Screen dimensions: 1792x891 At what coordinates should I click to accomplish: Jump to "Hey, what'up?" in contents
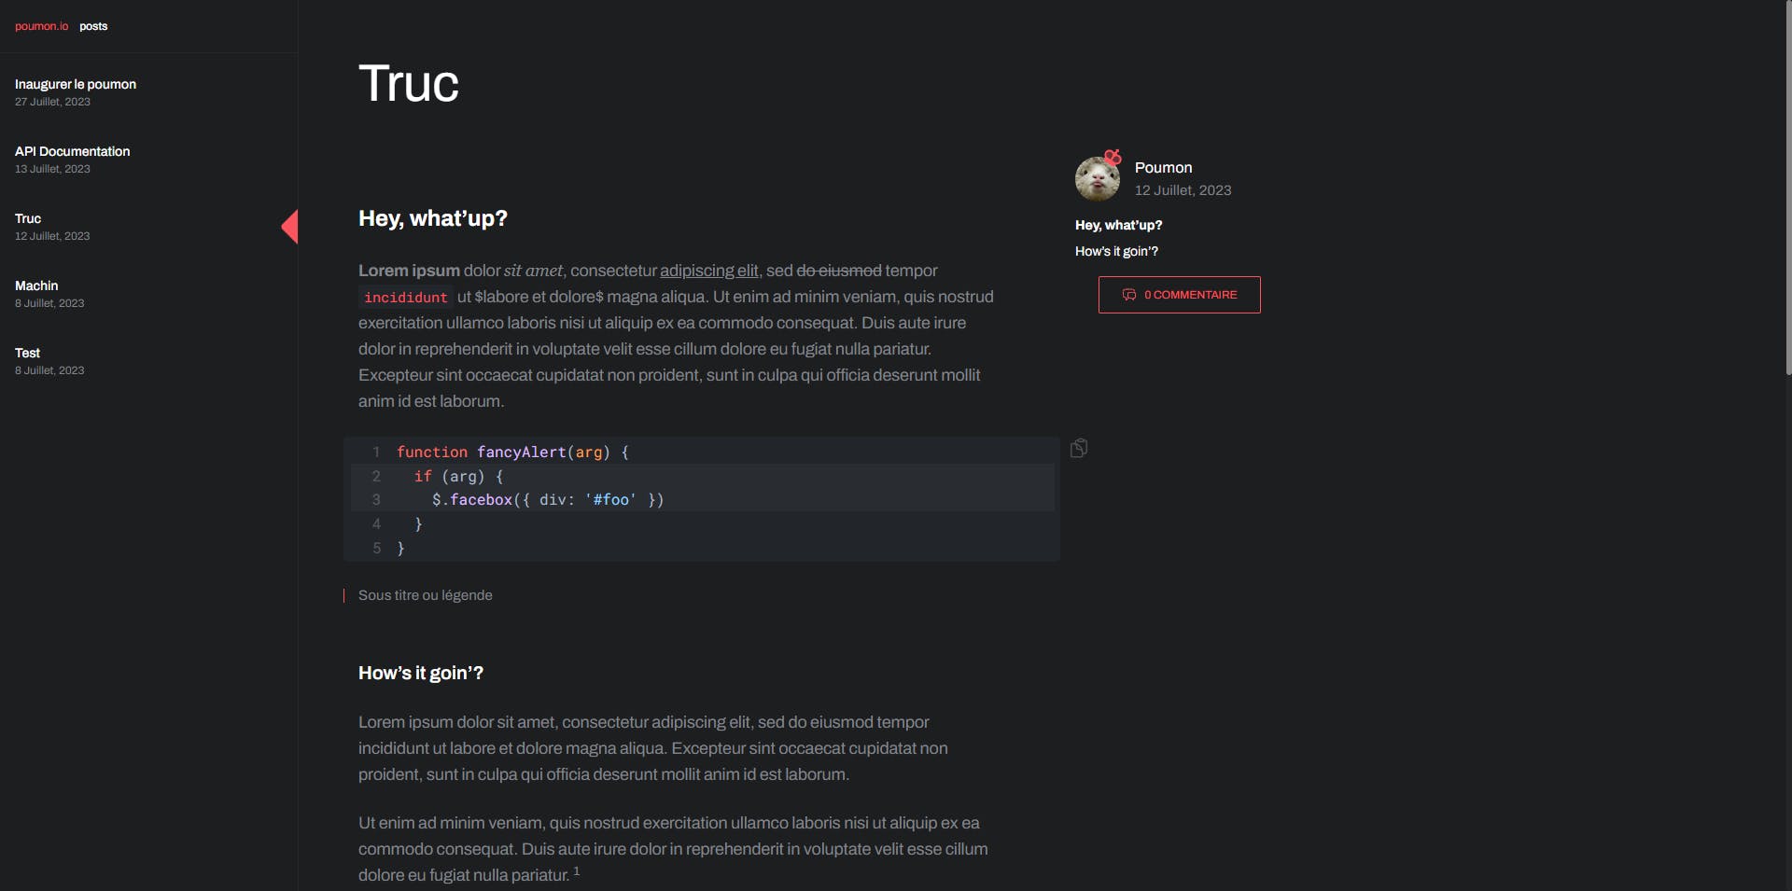[x=1118, y=225]
